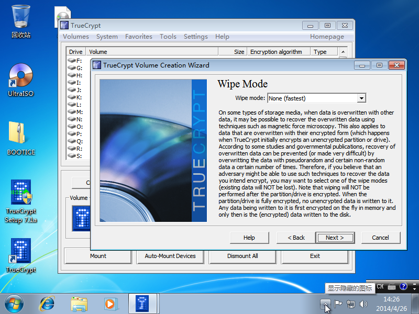This screenshot has width=419, height=314.
Task: Sort by the Volume column header
Action: pyautogui.click(x=152, y=51)
